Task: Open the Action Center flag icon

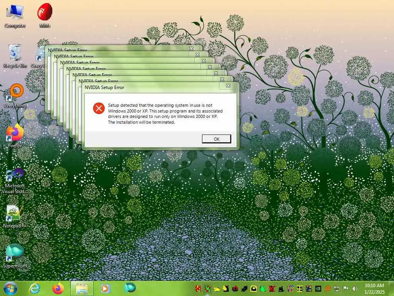Action: click(346, 288)
